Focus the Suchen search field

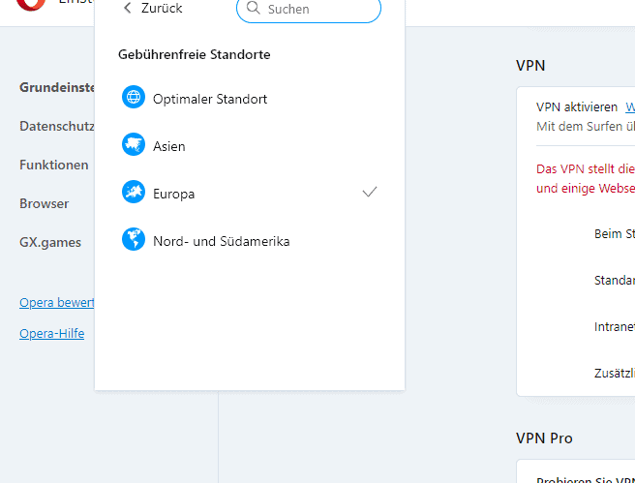[x=309, y=9]
